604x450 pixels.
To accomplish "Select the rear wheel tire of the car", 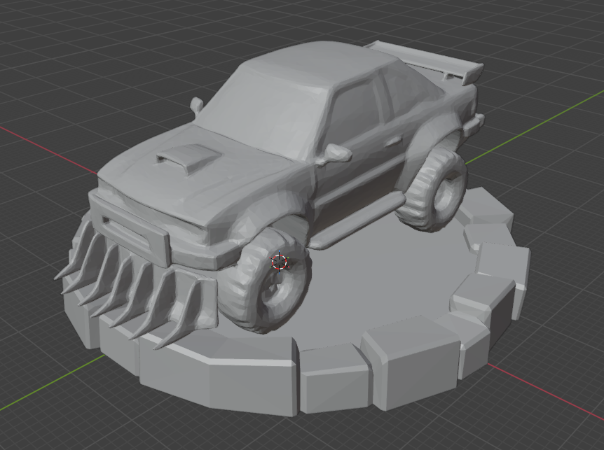I will click(432, 190).
